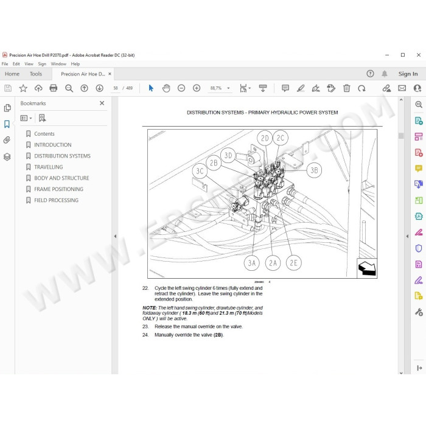Close the Bookmarks pane
Viewport: 426px width, 426px height.
(102, 103)
